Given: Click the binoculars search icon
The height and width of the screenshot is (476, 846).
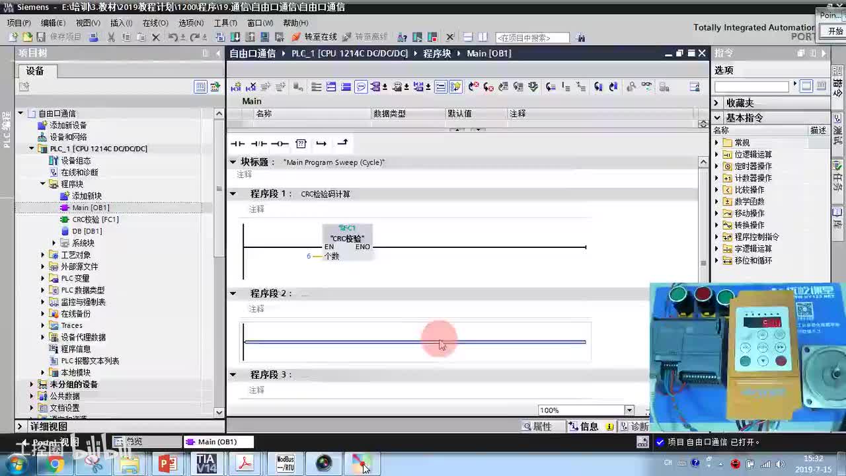Looking at the screenshot, I should pos(581,38).
